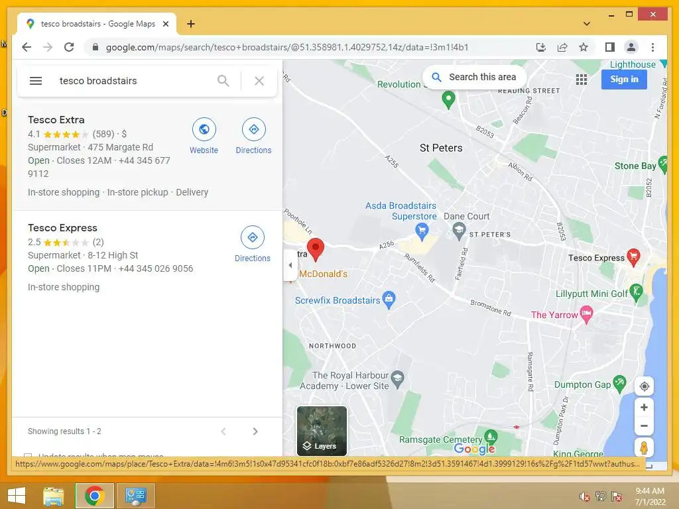Click in the tesco broadstairs search field
The width and height of the screenshot is (679, 509).
(134, 81)
